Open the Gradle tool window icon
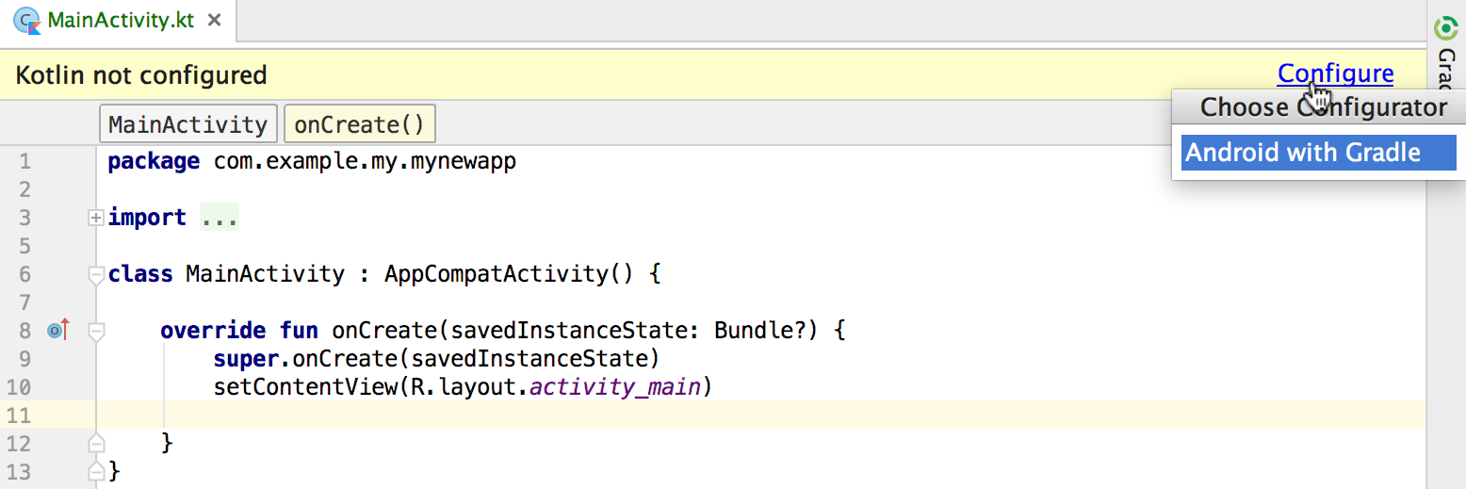Image resolution: width=1466 pixels, height=489 pixels. click(x=1446, y=29)
